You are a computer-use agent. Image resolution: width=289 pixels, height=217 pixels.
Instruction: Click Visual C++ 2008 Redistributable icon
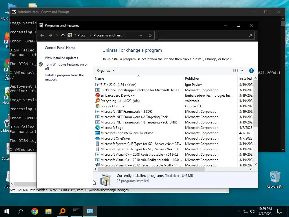pos(97,155)
